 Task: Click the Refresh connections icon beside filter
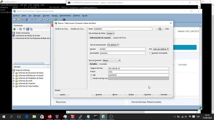[x=20, y=29]
